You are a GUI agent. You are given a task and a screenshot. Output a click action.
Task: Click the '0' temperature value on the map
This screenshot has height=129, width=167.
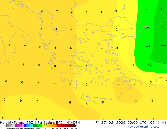click(x=132, y=47)
